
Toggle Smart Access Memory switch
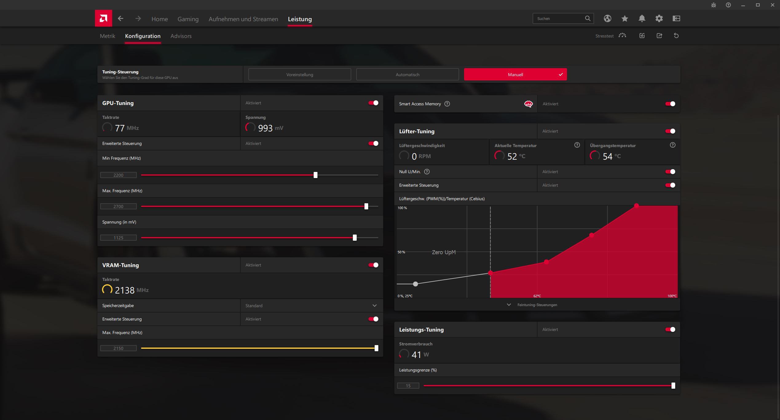pos(670,104)
